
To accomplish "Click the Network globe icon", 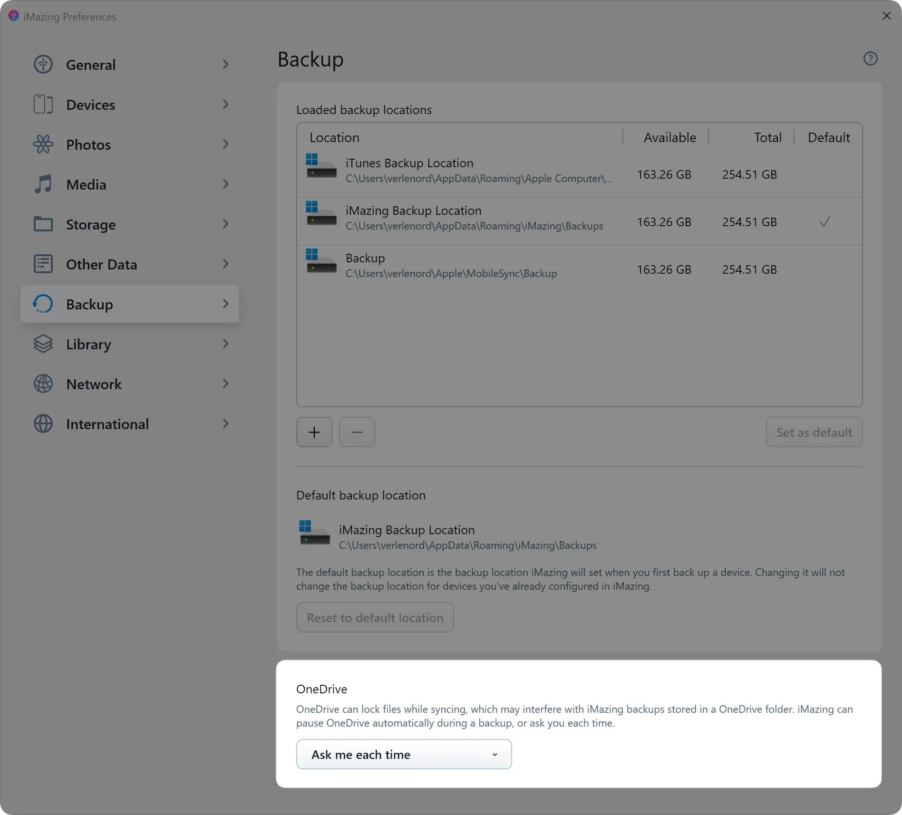I will tap(43, 384).
